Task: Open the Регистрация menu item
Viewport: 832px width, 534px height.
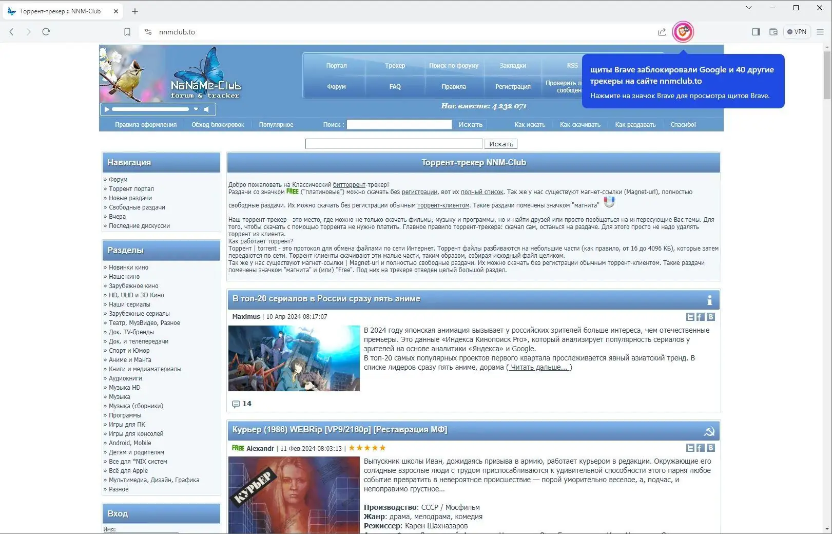Action: click(x=513, y=87)
